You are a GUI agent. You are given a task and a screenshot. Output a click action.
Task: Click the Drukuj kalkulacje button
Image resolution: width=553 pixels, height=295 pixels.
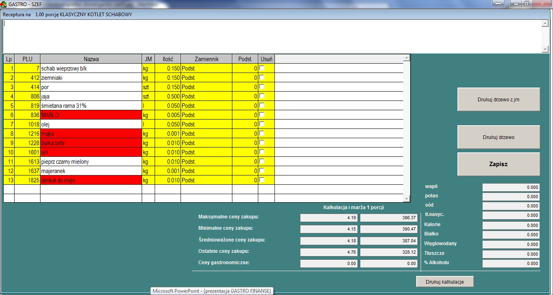tap(445, 282)
